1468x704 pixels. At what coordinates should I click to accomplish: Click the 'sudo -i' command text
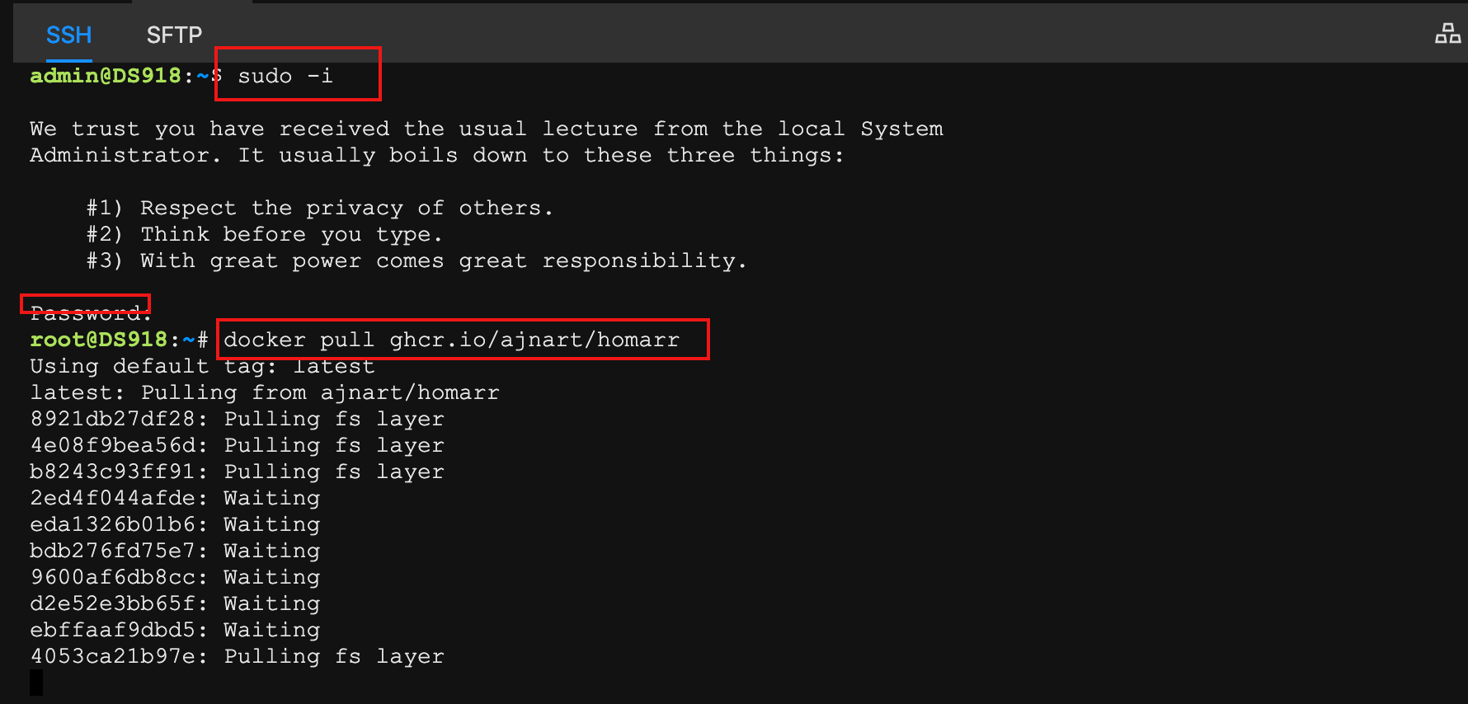coord(285,76)
